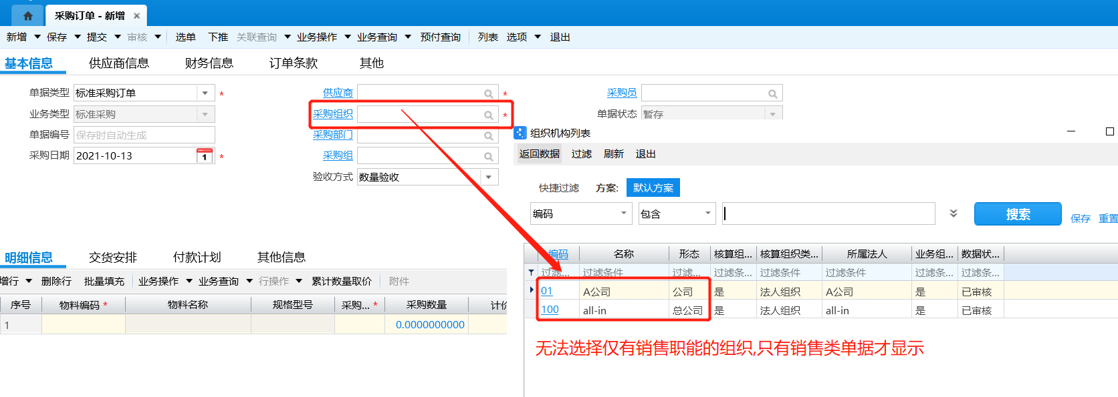The height and width of the screenshot is (397, 1118).
Task: Expand the 编码 filter field dropdown
Action: 623,214
